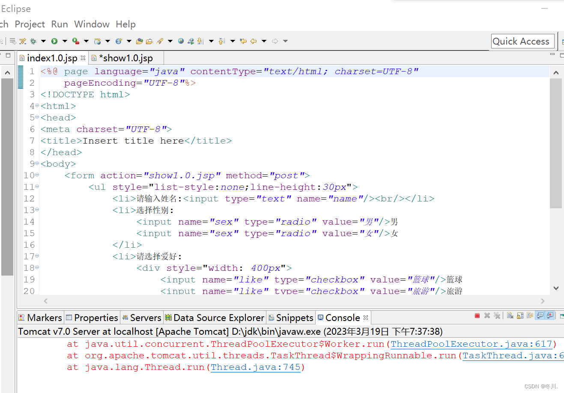Open the Run dropdown arrow
This screenshot has height=393, width=564.
(x=65, y=41)
